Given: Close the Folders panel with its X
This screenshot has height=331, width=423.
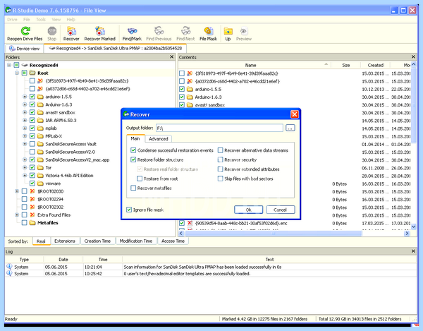Looking at the screenshot, I should (x=172, y=56).
